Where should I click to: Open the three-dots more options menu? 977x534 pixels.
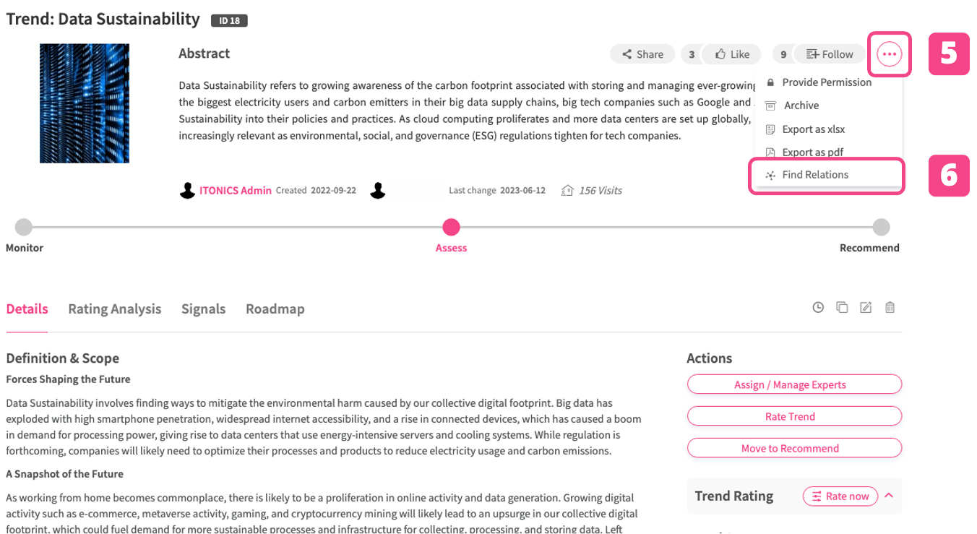(889, 54)
